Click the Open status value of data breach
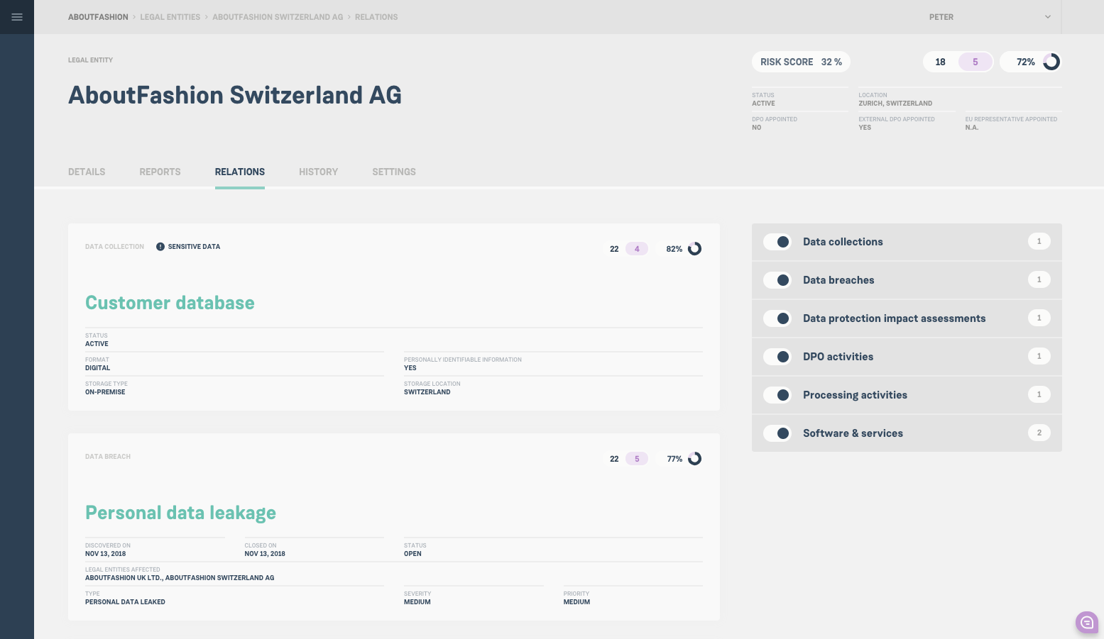 (x=412, y=554)
